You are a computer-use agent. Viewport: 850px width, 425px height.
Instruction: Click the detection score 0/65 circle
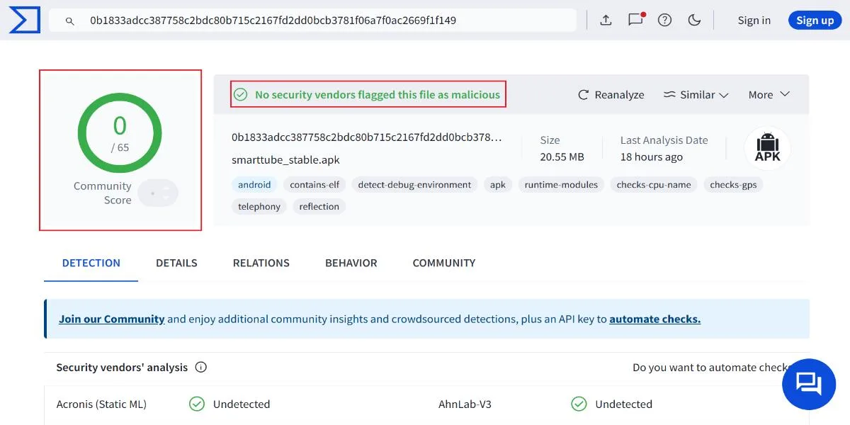tap(120, 134)
